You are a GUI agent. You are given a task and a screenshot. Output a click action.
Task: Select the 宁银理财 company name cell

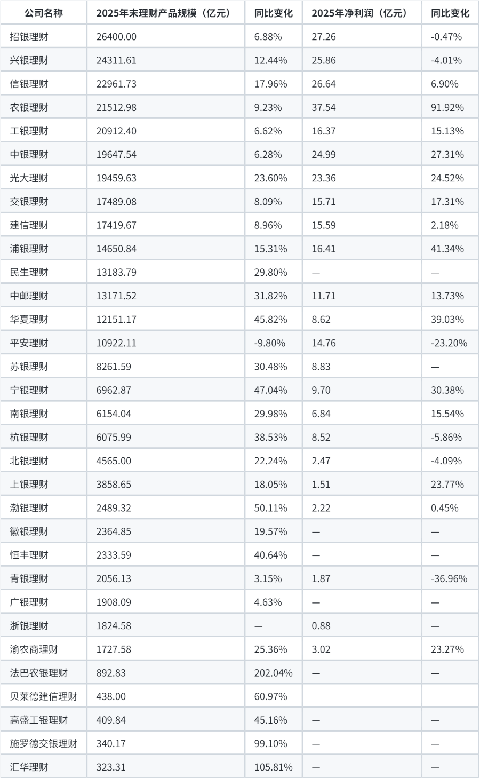pyautogui.click(x=29, y=390)
